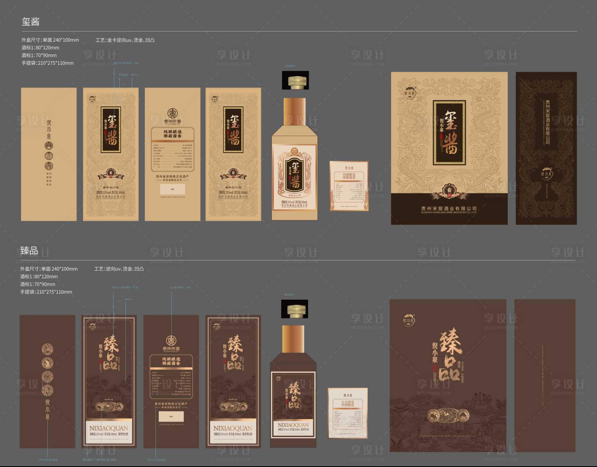Viewport: 597px width, 467px height.
Task: Click 酒标1:70*90mm in the 臻品 section
Action: (x=38, y=284)
